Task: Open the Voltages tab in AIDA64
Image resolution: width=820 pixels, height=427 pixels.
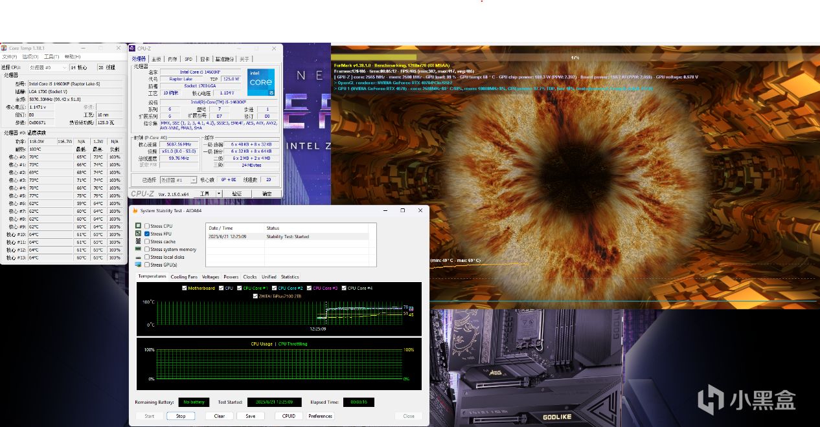Action: click(211, 277)
